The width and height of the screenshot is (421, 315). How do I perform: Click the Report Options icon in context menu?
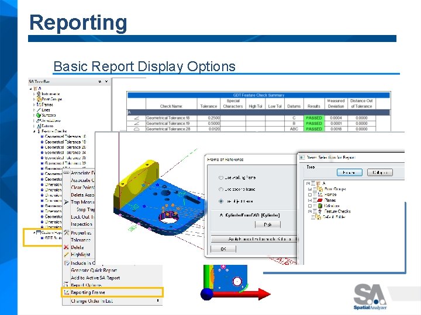pos(66,285)
